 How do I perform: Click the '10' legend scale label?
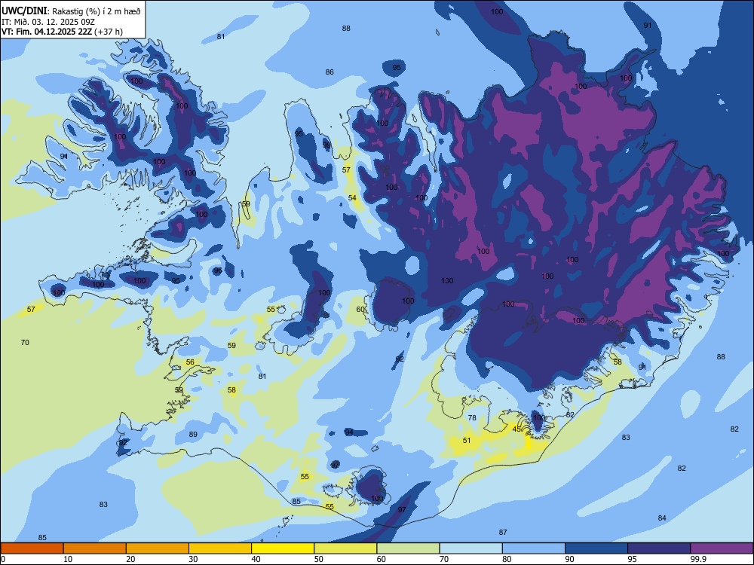click(x=68, y=559)
